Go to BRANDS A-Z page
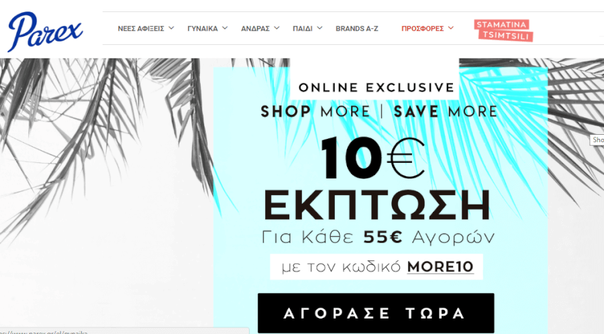Screen dimensions: 604x334 point(357,28)
